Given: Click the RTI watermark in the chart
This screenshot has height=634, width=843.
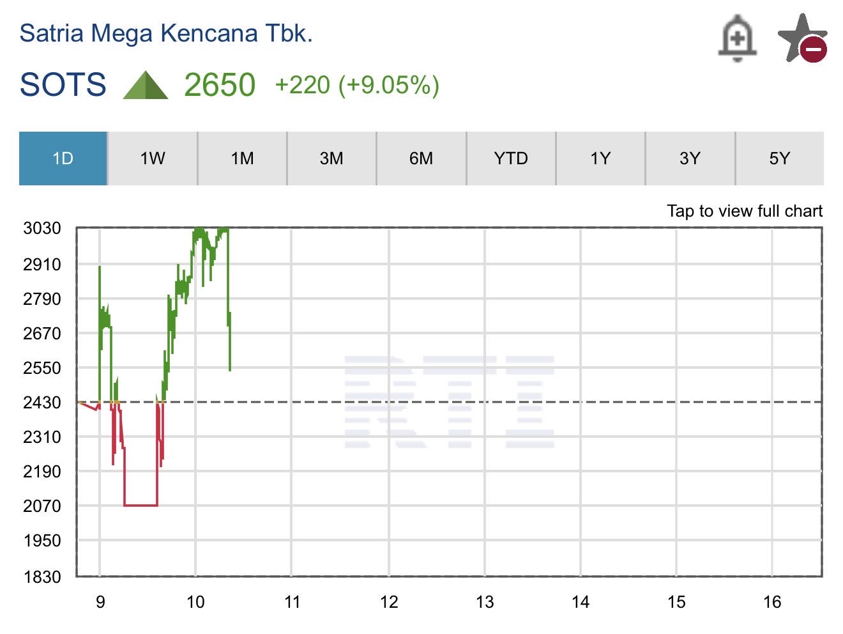Looking at the screenshot, I should tap(449, 402).
